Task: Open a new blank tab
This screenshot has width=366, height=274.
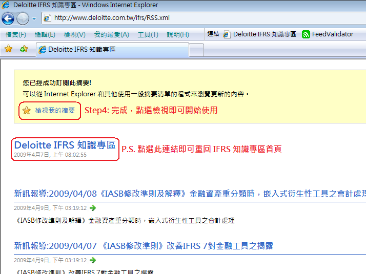Action: (x=196, y=50)
